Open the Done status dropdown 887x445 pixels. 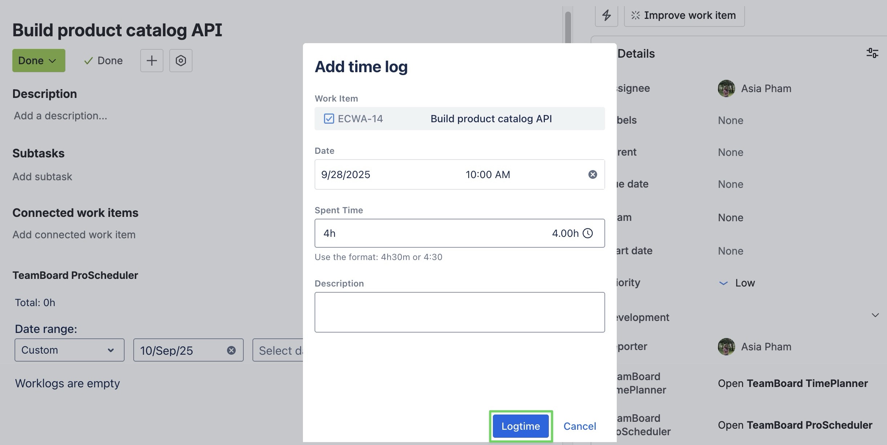click(x=39, y=61)
